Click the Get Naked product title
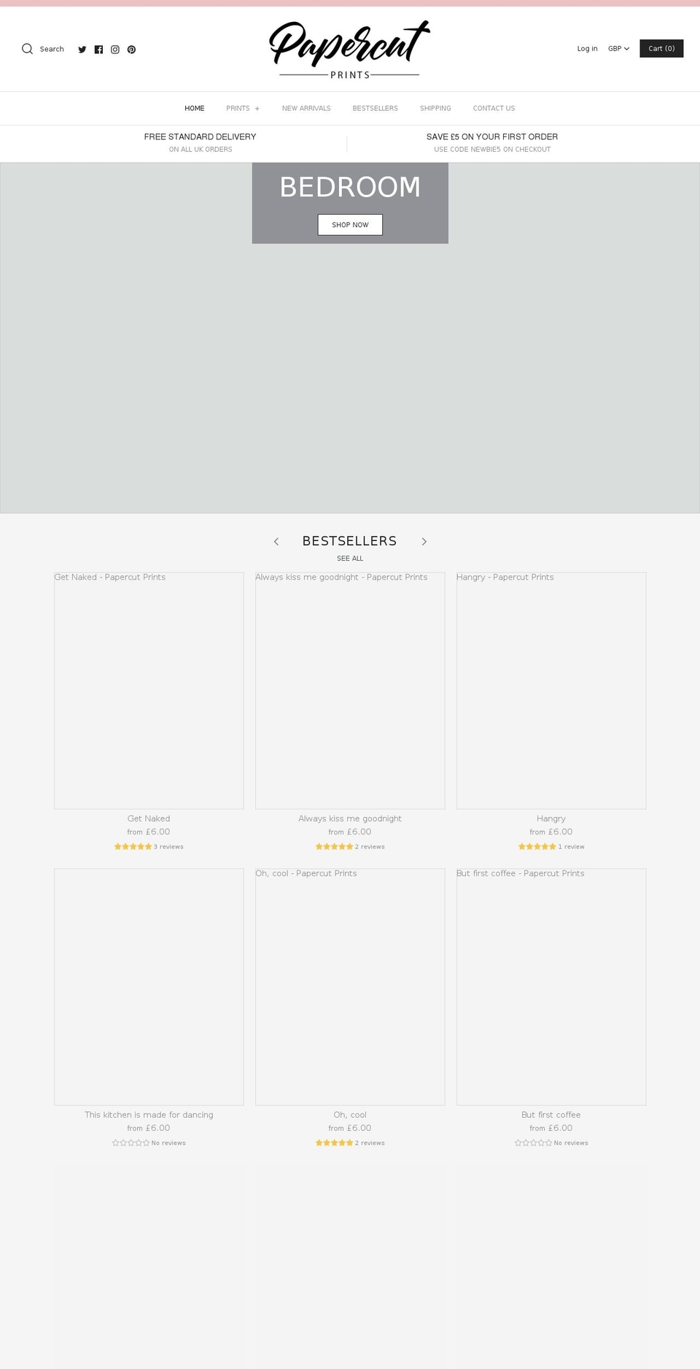 149,818
